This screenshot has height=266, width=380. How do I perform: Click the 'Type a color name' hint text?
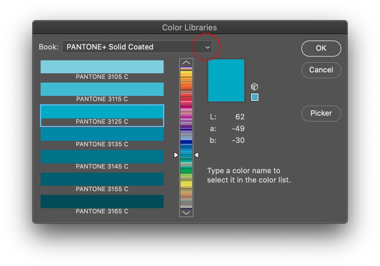coord(249,175)
